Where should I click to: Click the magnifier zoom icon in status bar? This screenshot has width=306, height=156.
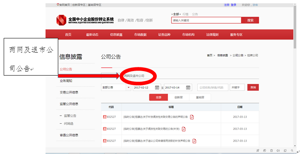pos(292,151)
